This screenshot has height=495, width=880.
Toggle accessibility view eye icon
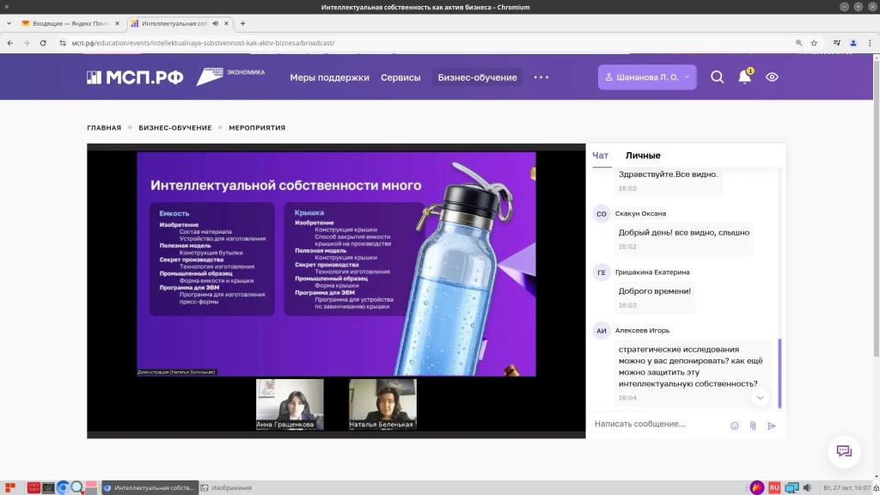773,76
